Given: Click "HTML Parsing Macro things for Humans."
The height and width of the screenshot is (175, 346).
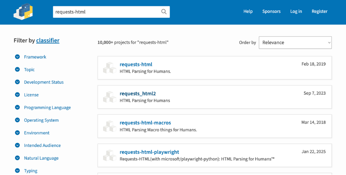Looking at the screenshot, I should [159, 130].
